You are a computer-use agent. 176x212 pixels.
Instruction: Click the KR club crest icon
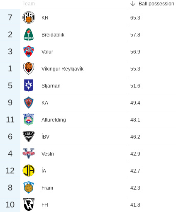pyautogui.click(x=29, y=17)
